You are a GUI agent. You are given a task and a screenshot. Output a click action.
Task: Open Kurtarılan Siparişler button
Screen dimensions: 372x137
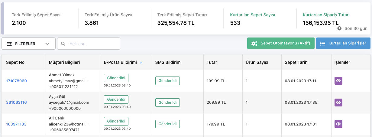[343, 43]
